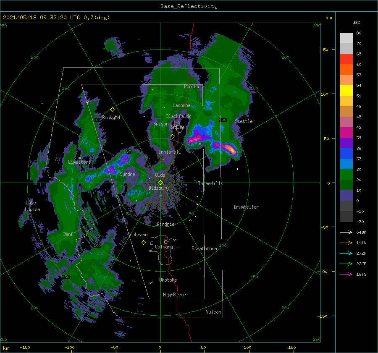Click the white 04DK arrow in the legend
This screenshot has height=353, width=378.
(x=346, y=232)
